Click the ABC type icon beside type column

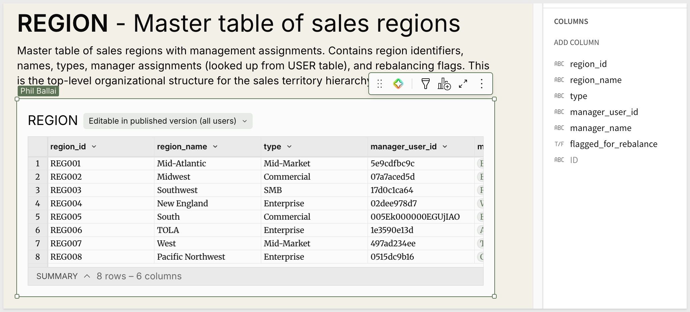pos(559,96)
